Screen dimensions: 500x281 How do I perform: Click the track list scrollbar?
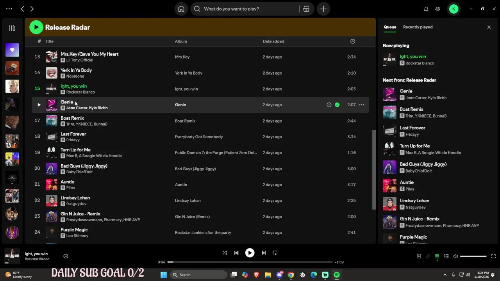(374, 169)
